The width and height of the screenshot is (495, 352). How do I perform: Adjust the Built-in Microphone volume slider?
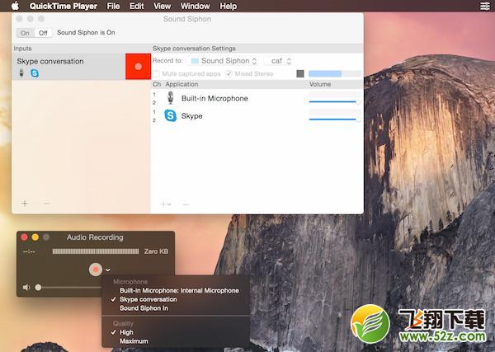click(x=334, y=102)
